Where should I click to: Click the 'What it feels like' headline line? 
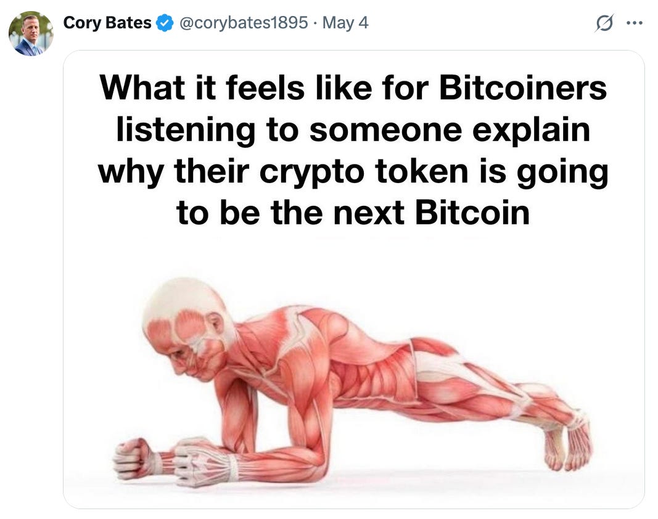point(353,88)
